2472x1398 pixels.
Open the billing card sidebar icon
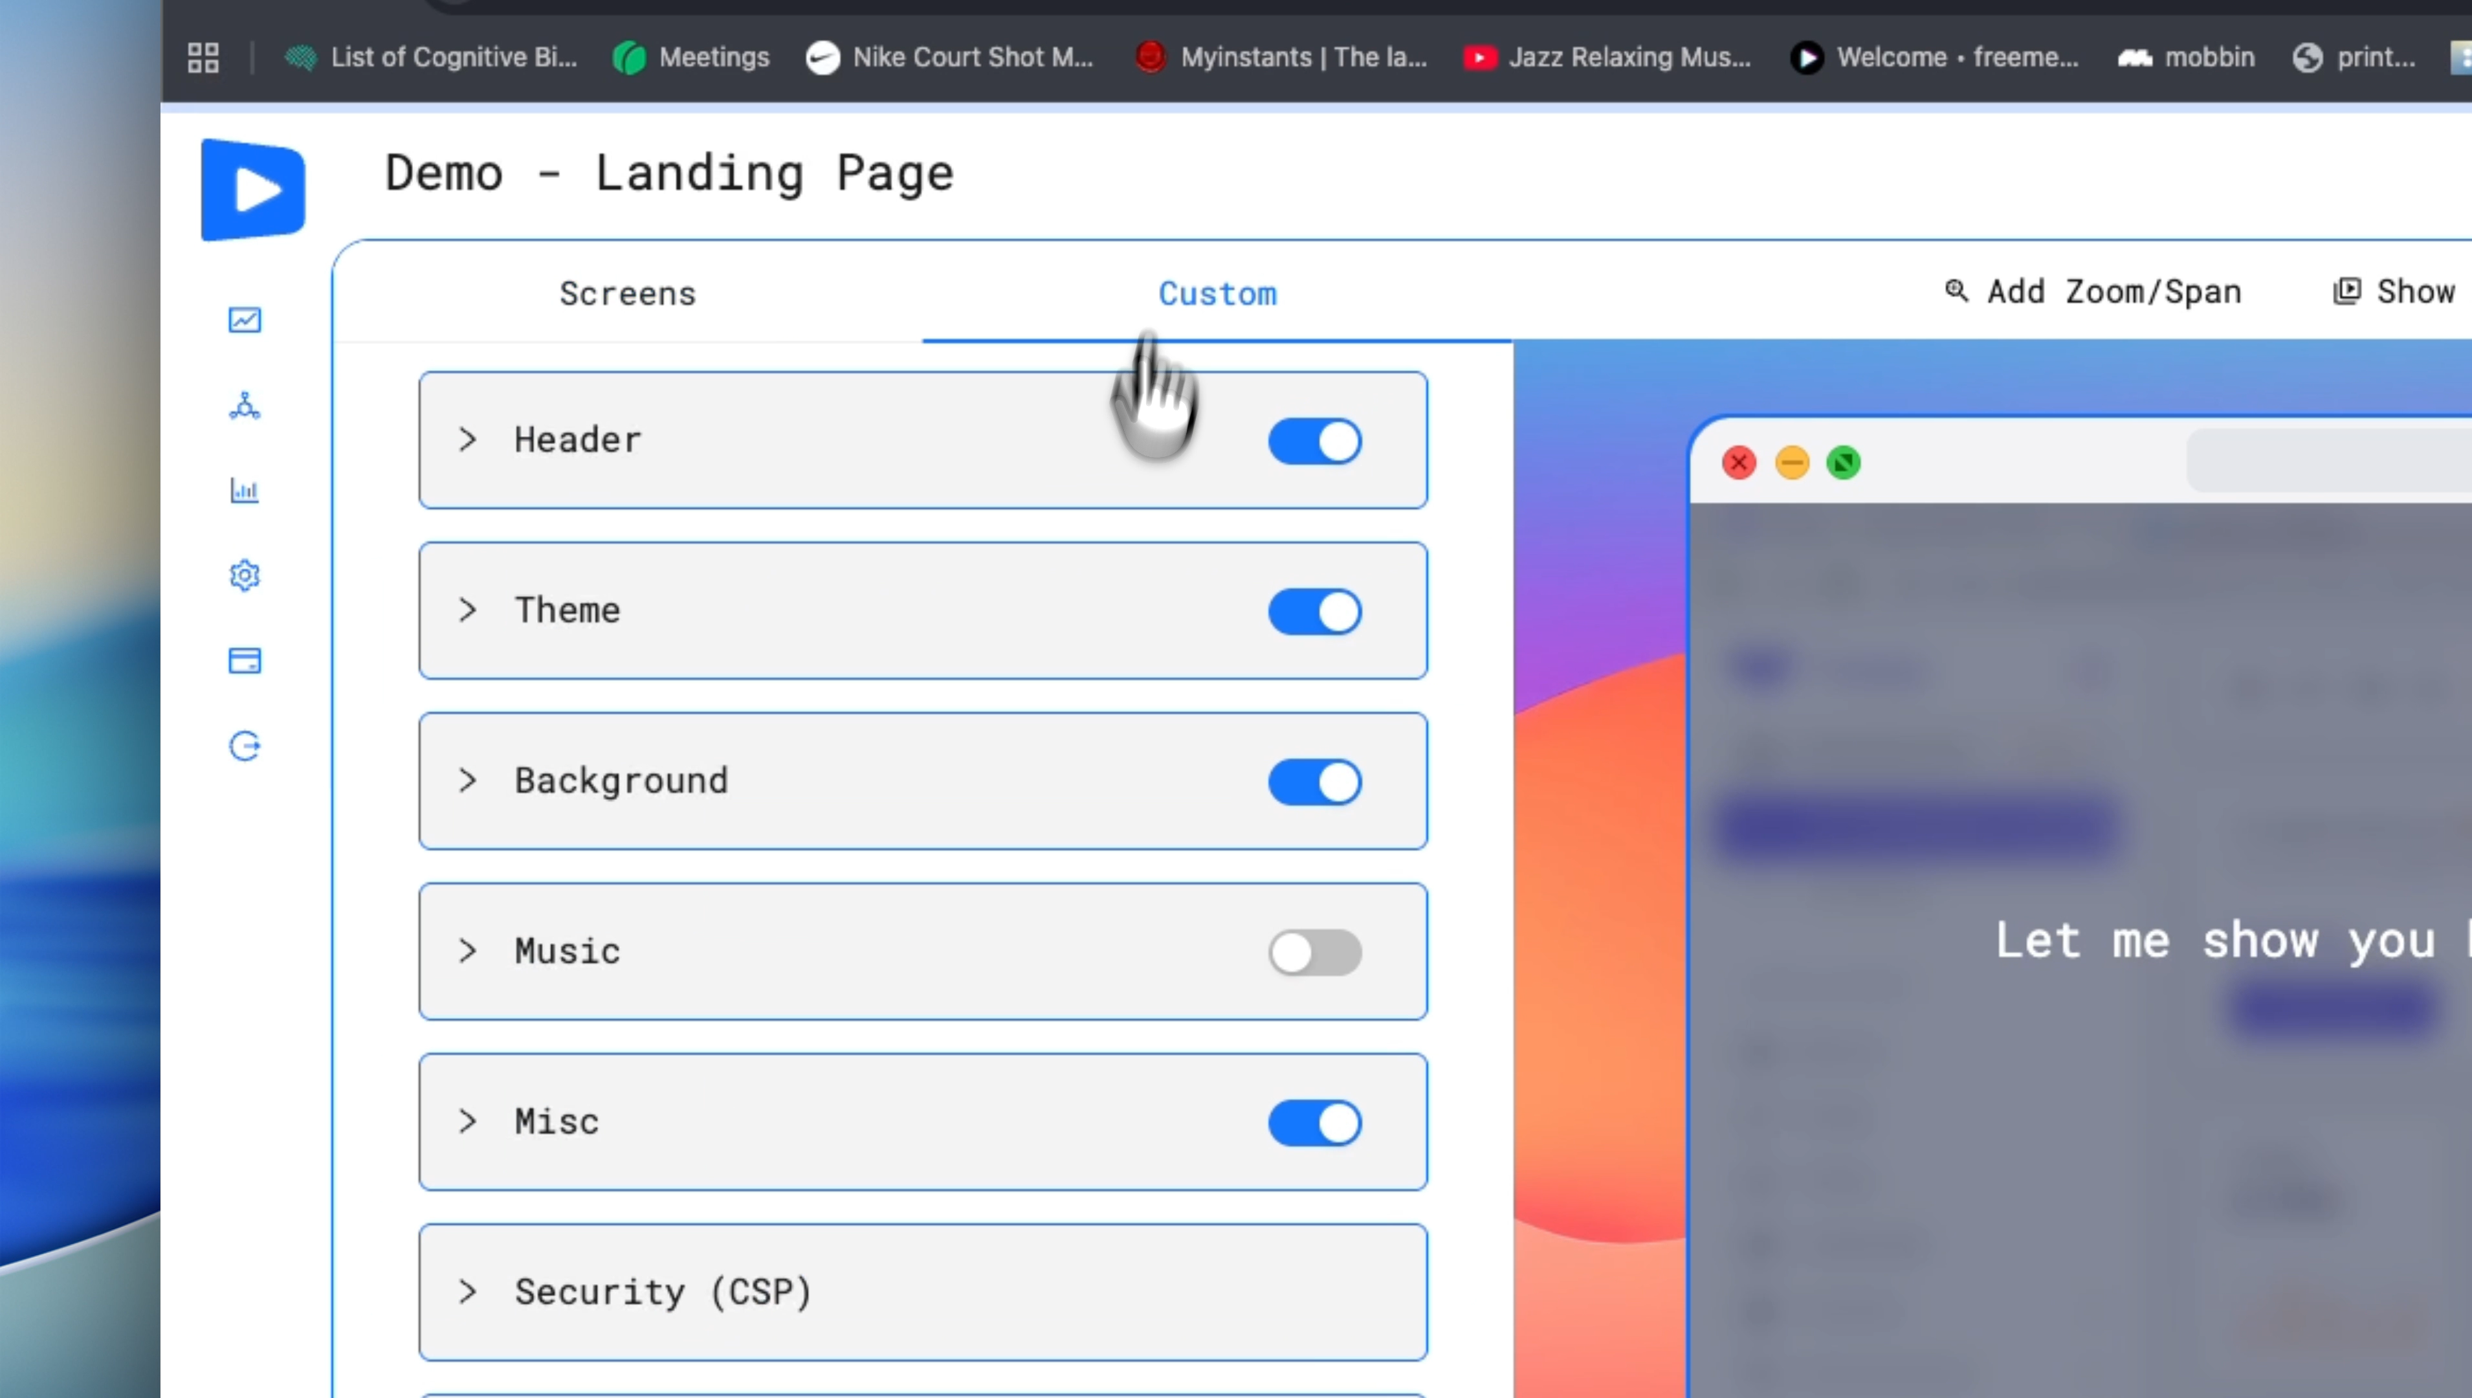coord(245,661)
